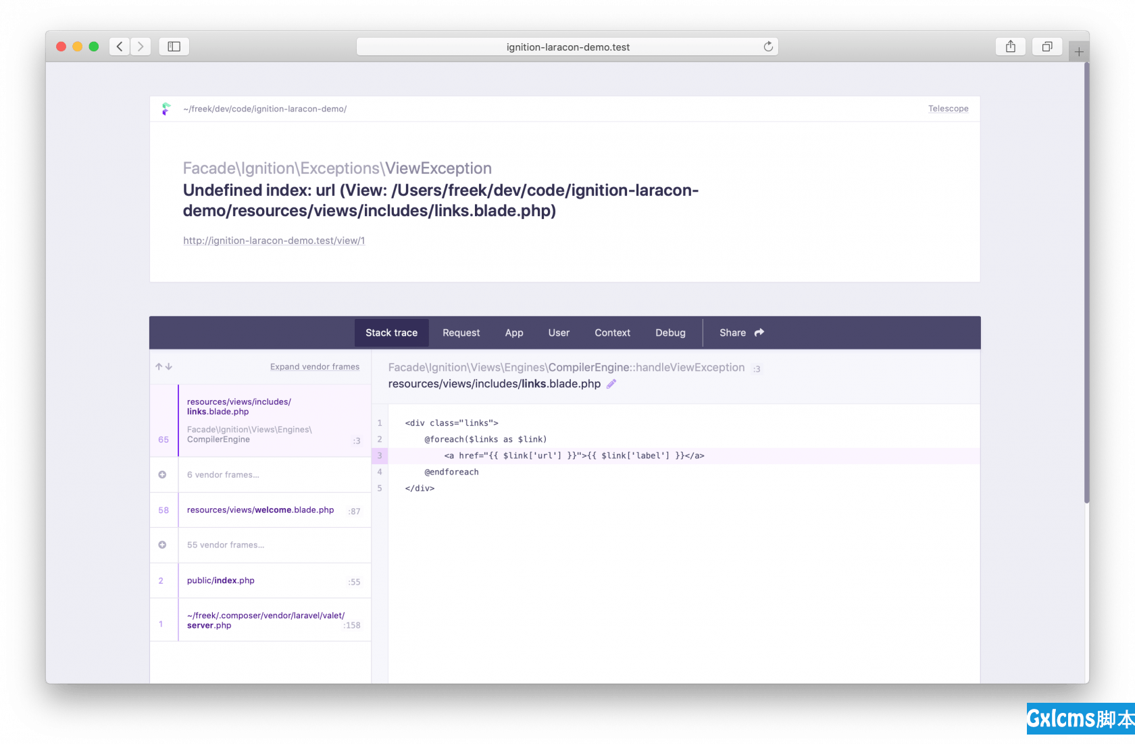Open a new Safari tab
The image size is (1135, 744).
[x=1078, y=52]
